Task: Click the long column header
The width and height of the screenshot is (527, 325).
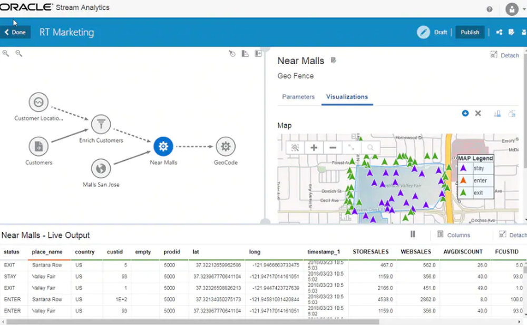Action: pos(255,252)
